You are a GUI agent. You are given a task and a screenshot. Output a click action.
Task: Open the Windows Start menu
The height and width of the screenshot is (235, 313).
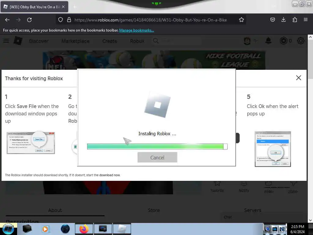(8, 229)
